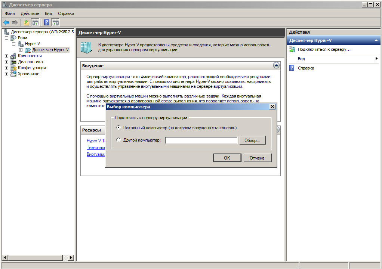
Task: Click the Up one level folder icon
Action: pyautogui.click(x=26, y=23)
